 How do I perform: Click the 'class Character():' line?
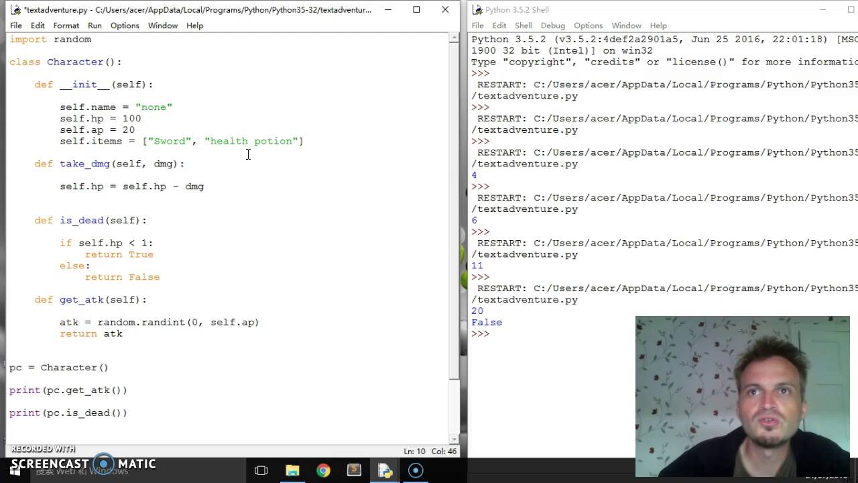tap(66, 62)
